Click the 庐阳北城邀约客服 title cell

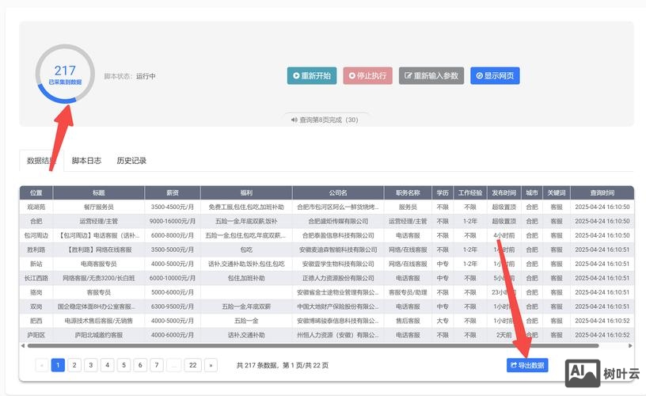[99, 335]
